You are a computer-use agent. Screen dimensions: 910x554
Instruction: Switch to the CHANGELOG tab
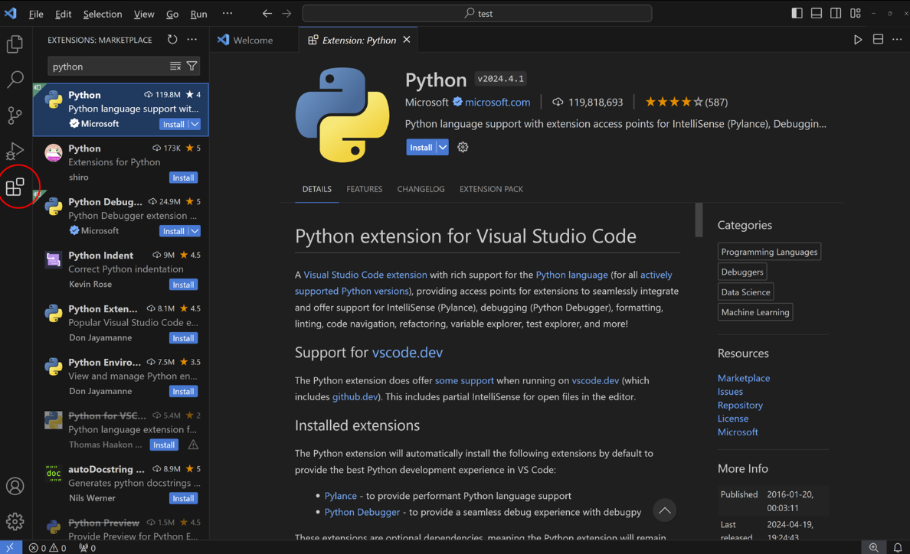coord(421,189)
